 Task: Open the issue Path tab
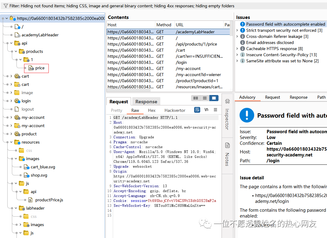(x=322, y=97)
